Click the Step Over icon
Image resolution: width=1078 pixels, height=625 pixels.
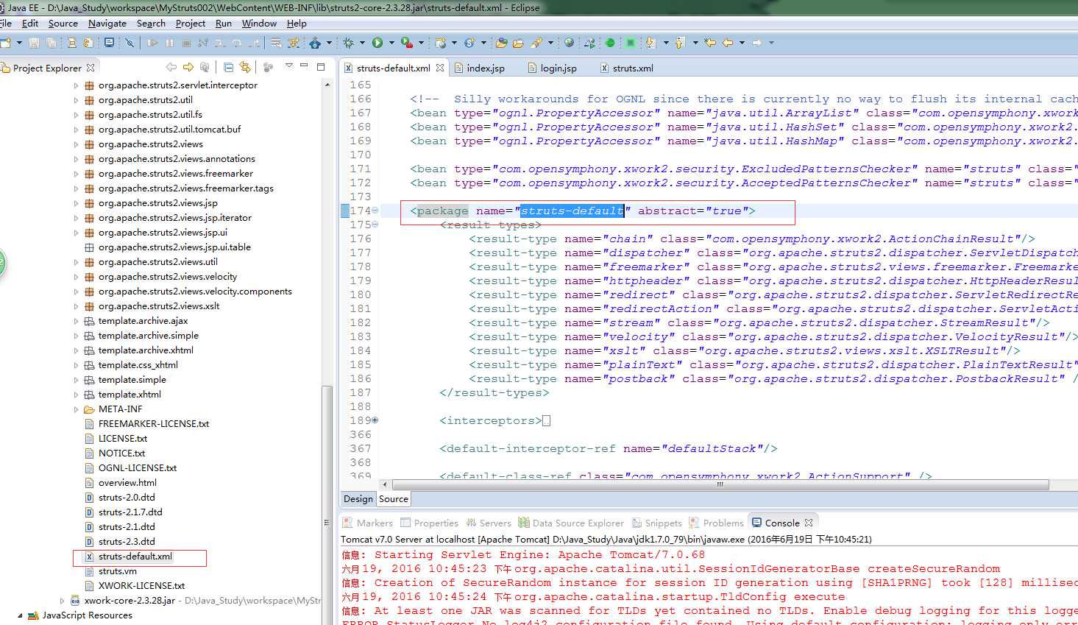pos(237,43)
